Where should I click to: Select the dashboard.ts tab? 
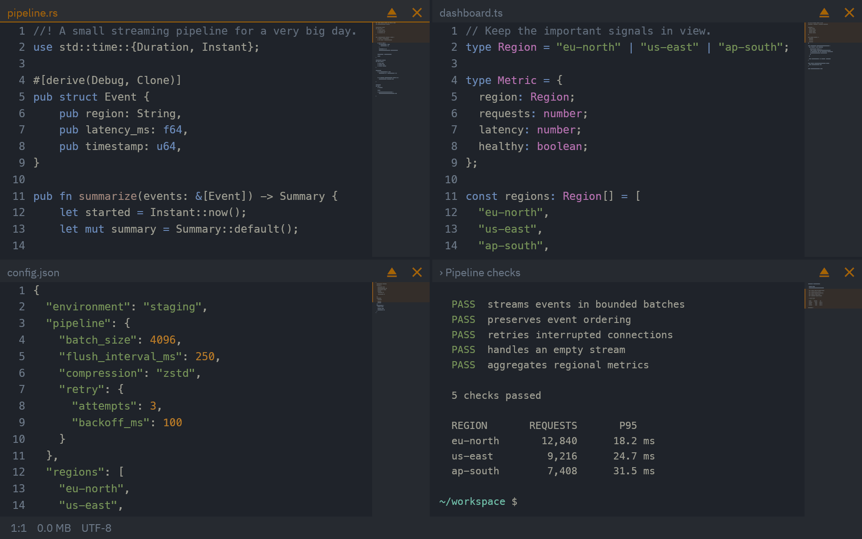click(x=471, y=13)
